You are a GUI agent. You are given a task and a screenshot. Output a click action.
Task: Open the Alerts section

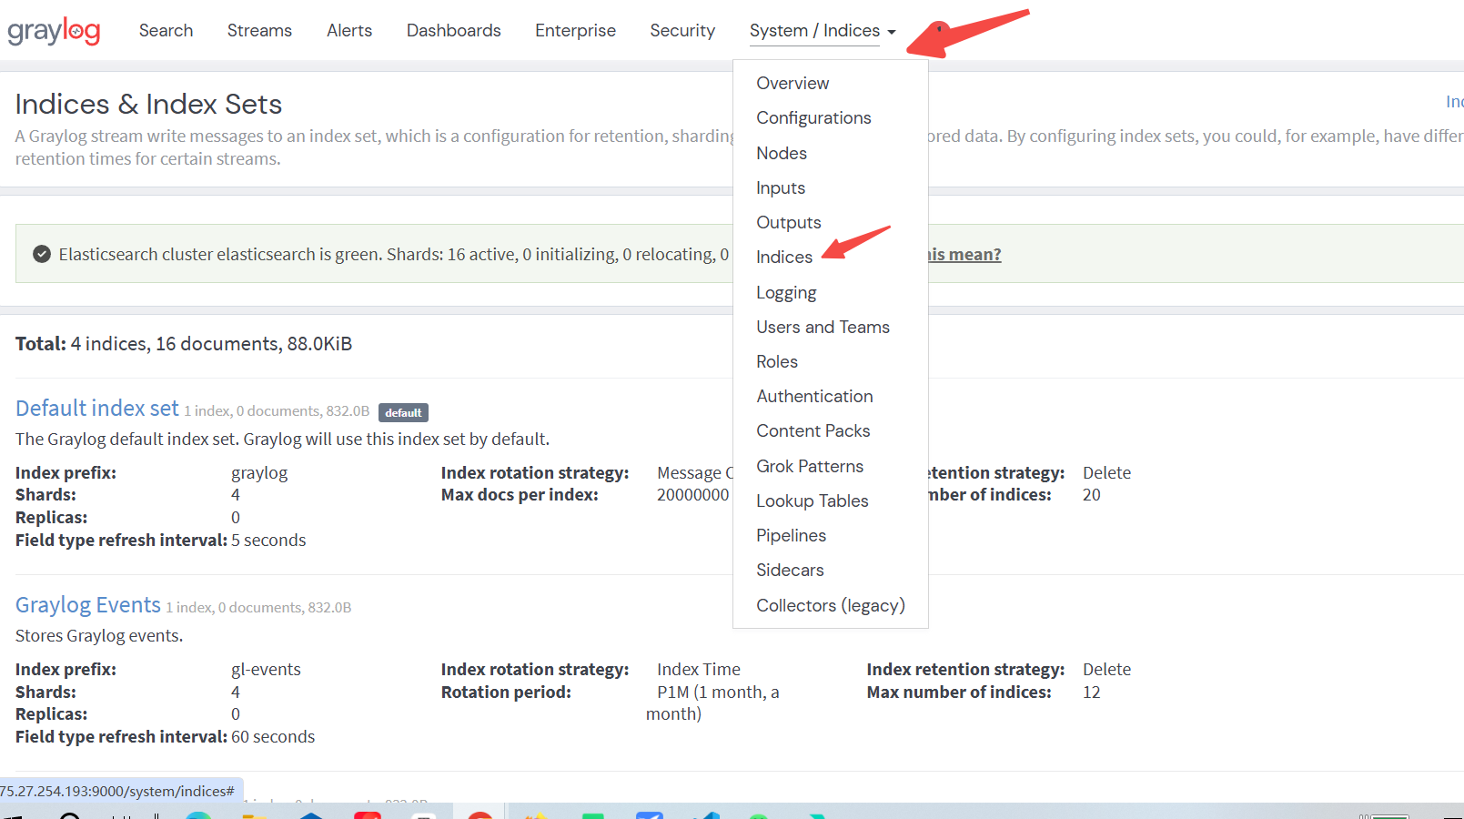click(x=349, y=30)
